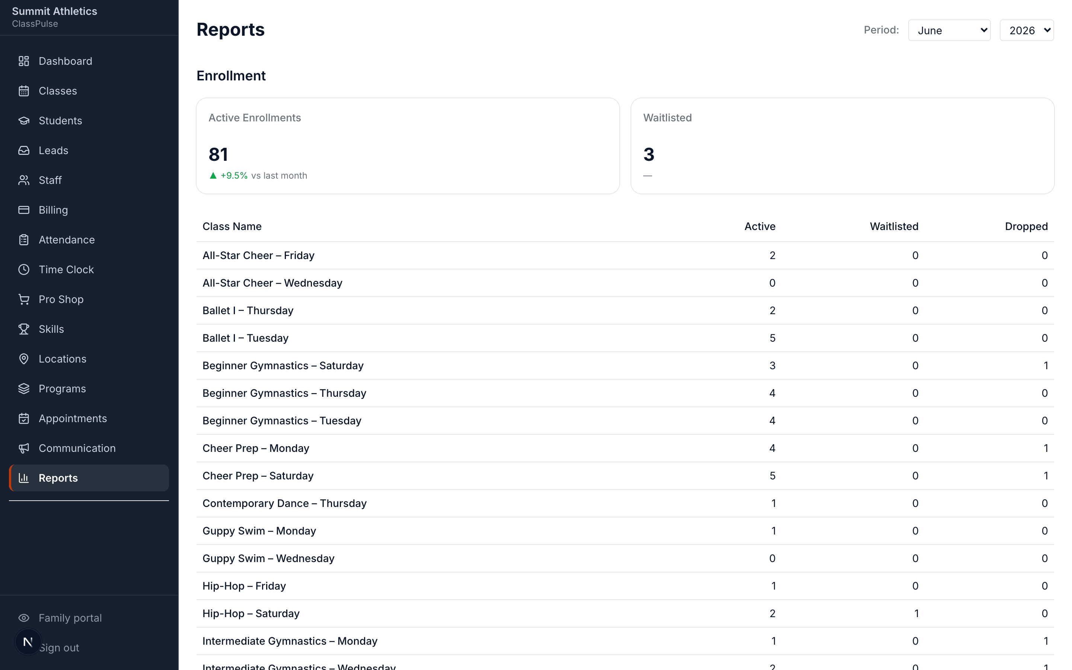Screen dimensions: 1072x670
Task: Click Contemporary Dance – Thursday class name
Action: 284,503
